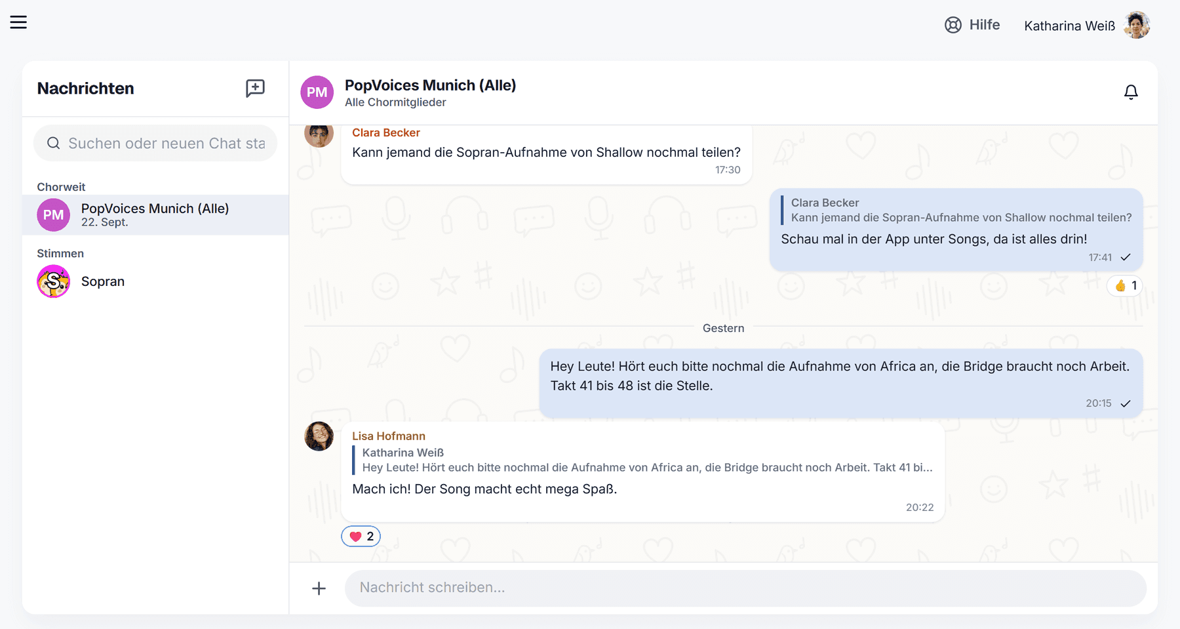The width and height of the screenshot is (1180, 629).
Task: Click the checkmark next to 20:15
Action: click(1126, 403)
